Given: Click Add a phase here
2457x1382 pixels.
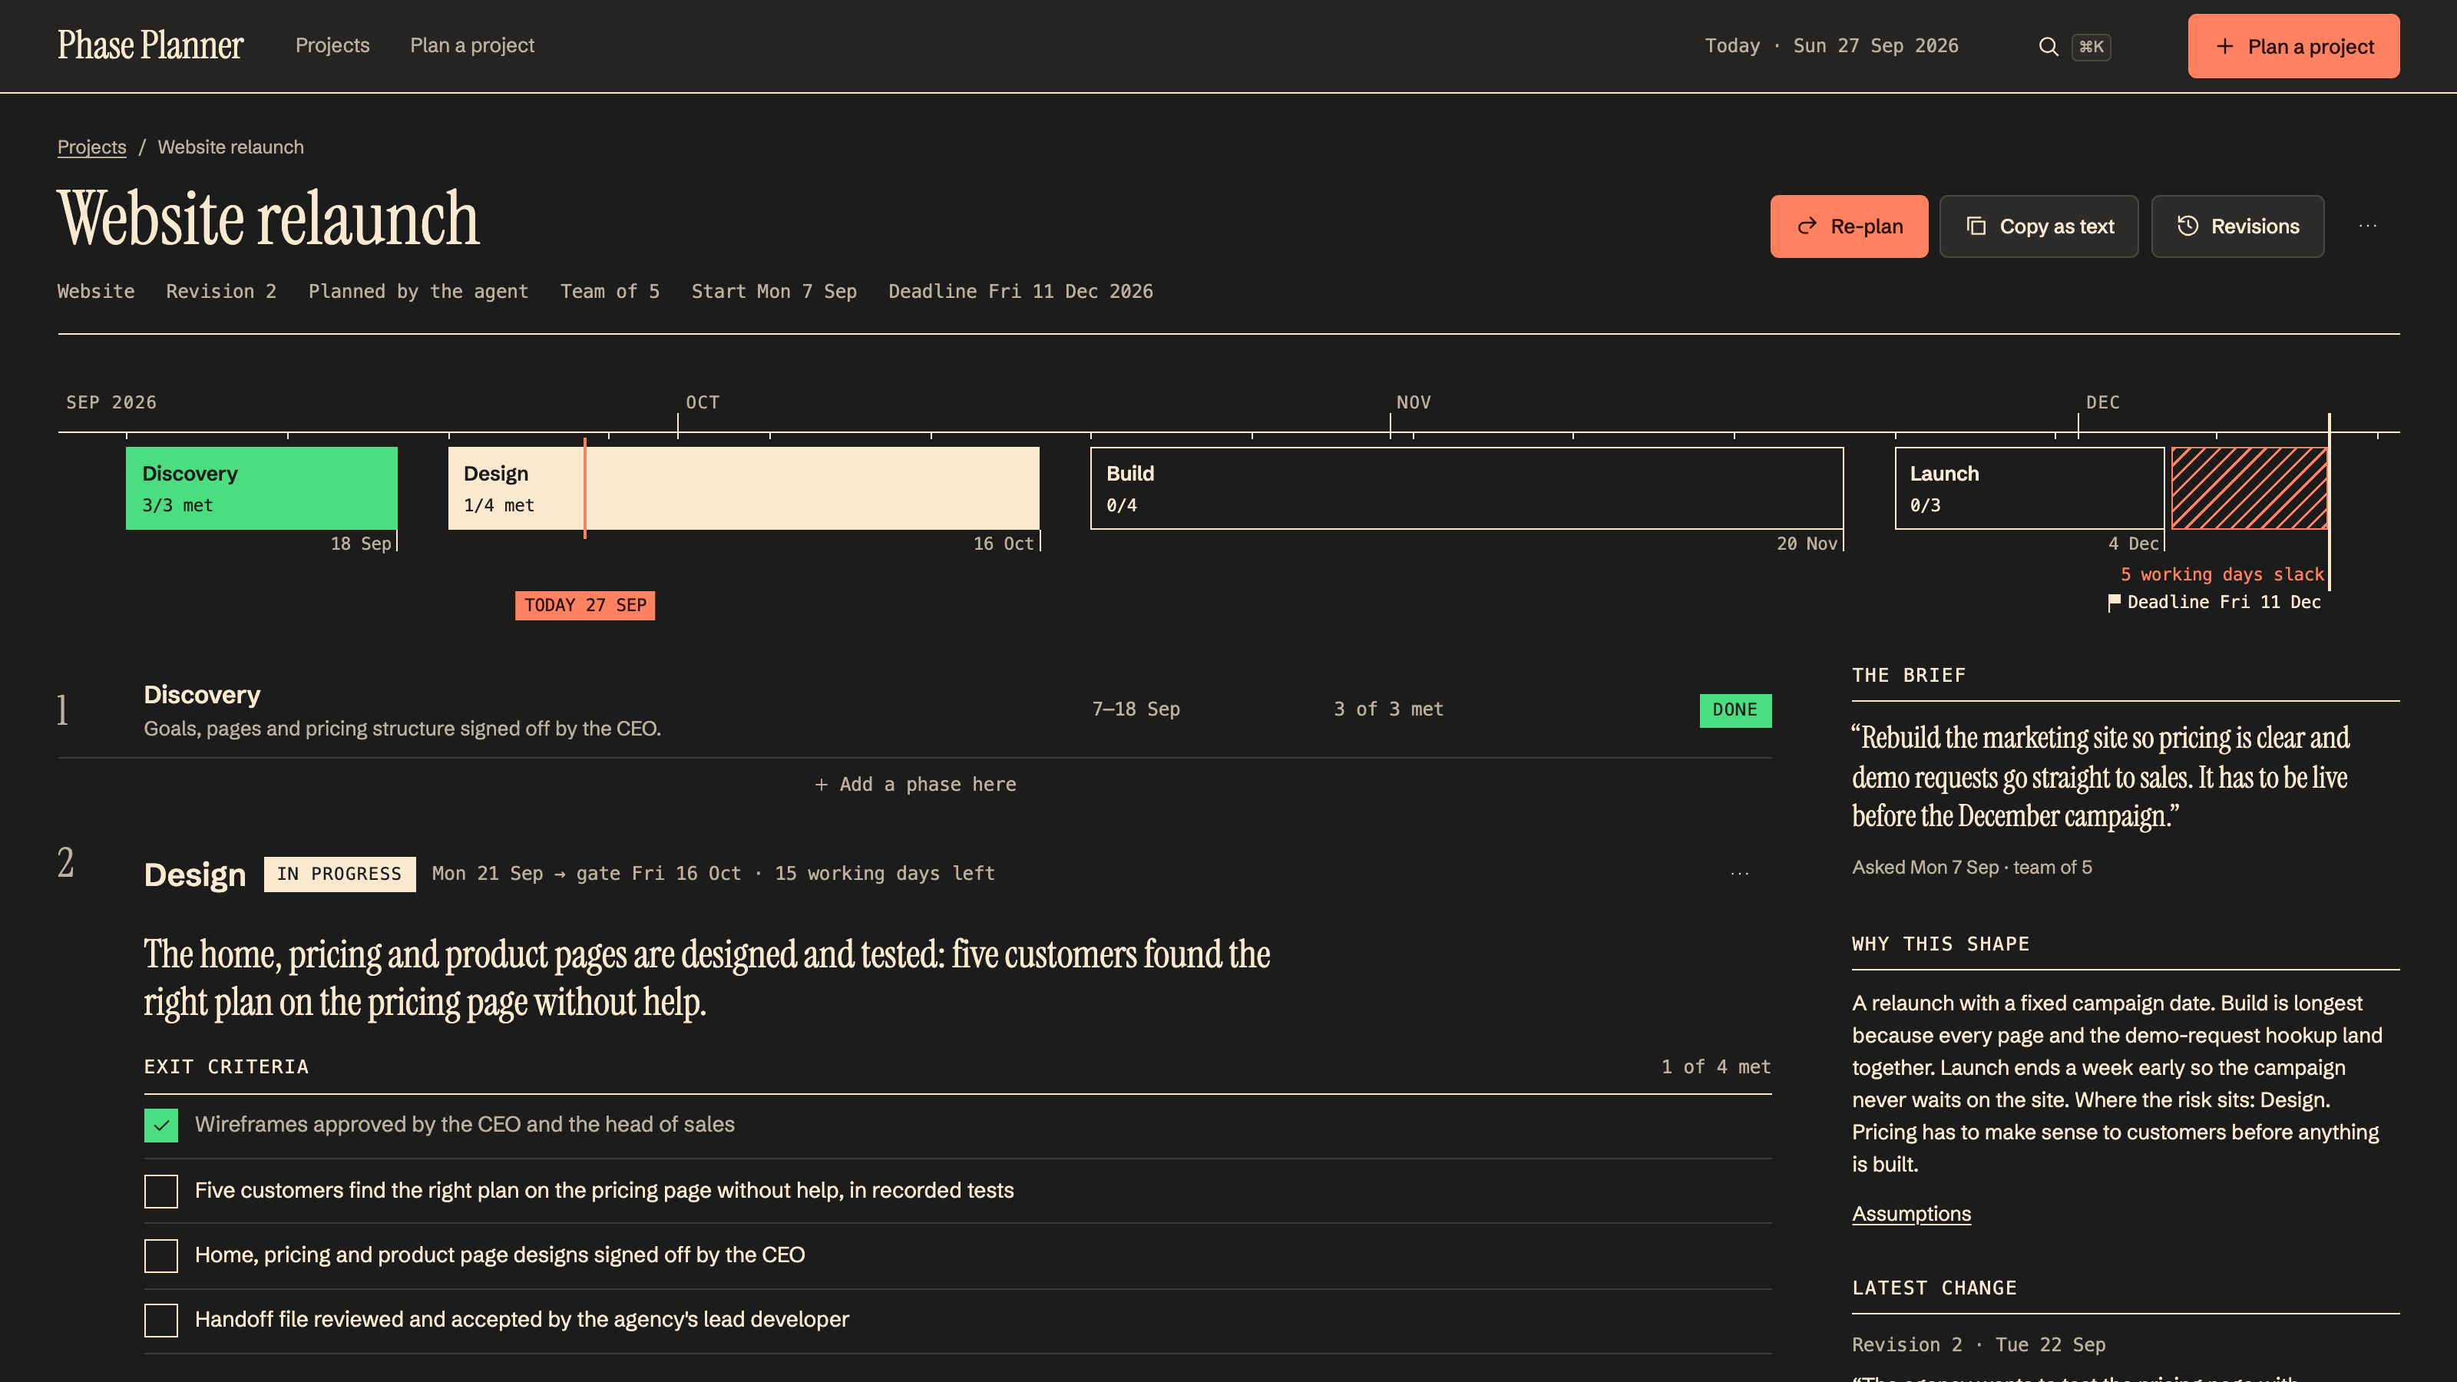Looking at the screenshot, I should coord(914,784).
